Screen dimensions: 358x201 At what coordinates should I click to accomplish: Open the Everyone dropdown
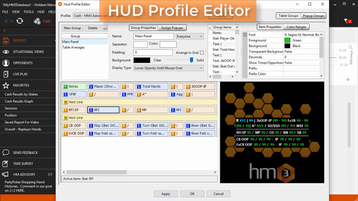190,37
